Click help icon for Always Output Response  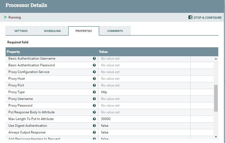[94, 132]
